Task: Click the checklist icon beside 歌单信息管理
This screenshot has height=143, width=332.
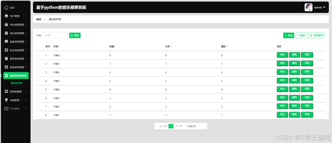Action: [x=6, y=59]
